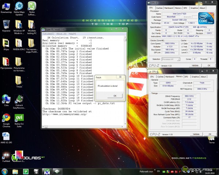Screen dimensions: 219x175
Task: Open Memory tab in upper CPU-Z window
Action: (x=178, y=8)
